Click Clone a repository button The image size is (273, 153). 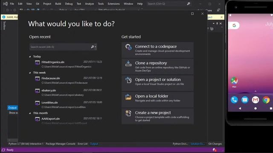(x=157, y=66)
